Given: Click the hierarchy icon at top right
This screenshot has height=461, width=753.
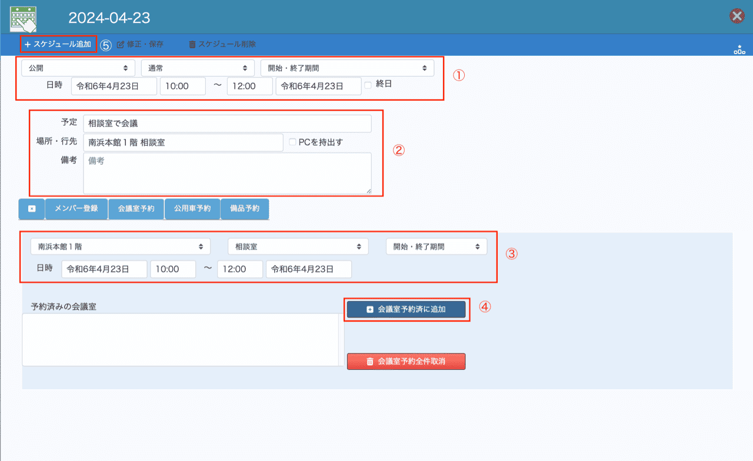Looking at the screenshot, I should (x=739, y=49).
